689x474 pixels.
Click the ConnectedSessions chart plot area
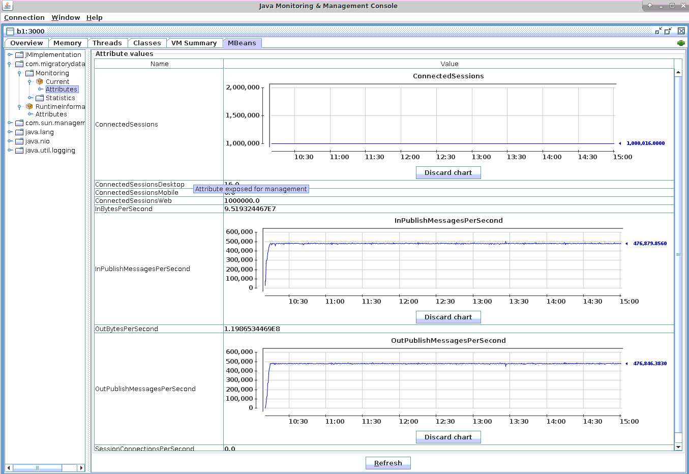442,116
